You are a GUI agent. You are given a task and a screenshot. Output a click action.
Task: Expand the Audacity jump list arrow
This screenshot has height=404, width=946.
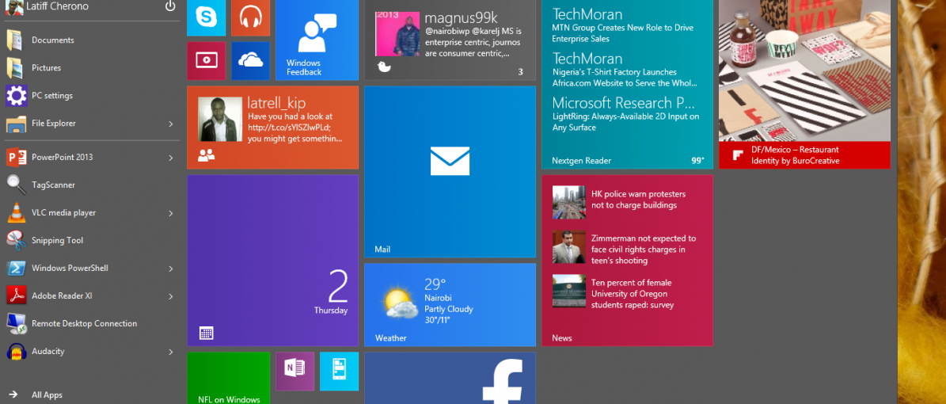tap(171, 352)
